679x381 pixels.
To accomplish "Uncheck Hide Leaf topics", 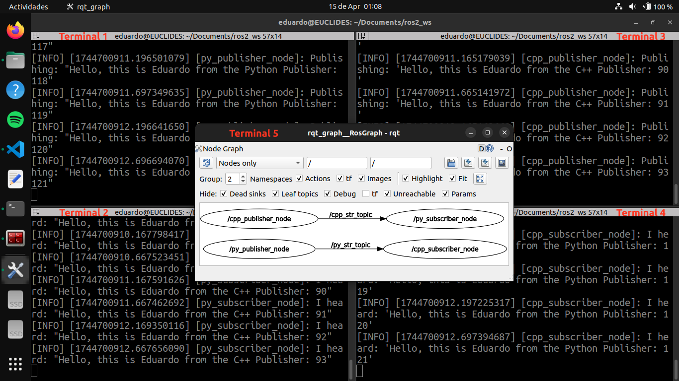I will [275, 194].
